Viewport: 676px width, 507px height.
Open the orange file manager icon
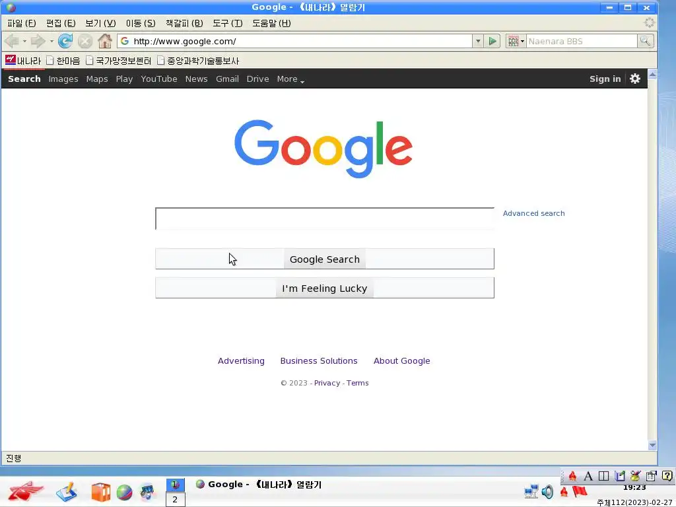(101, 492)
